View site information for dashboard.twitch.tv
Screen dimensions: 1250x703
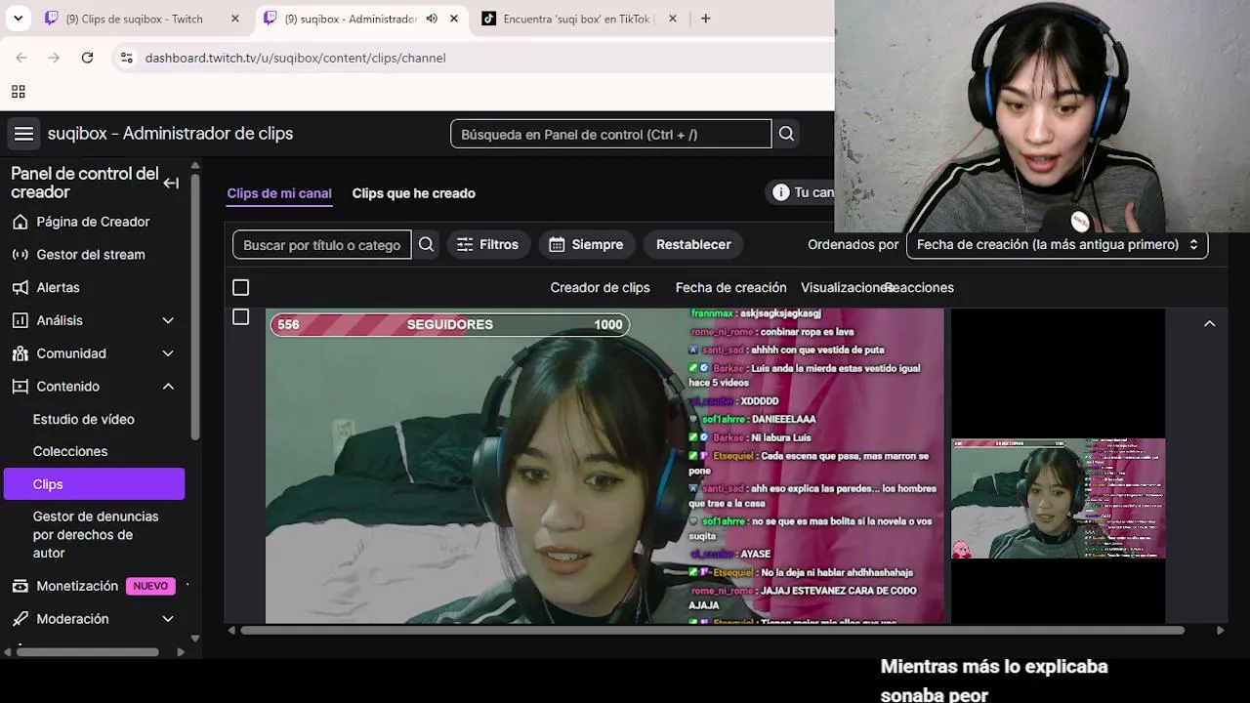[126, 58]
